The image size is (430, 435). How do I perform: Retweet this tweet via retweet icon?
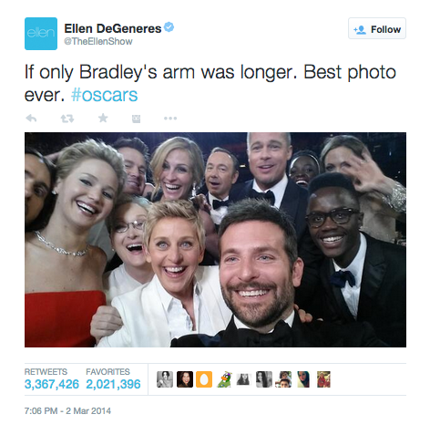67,119
